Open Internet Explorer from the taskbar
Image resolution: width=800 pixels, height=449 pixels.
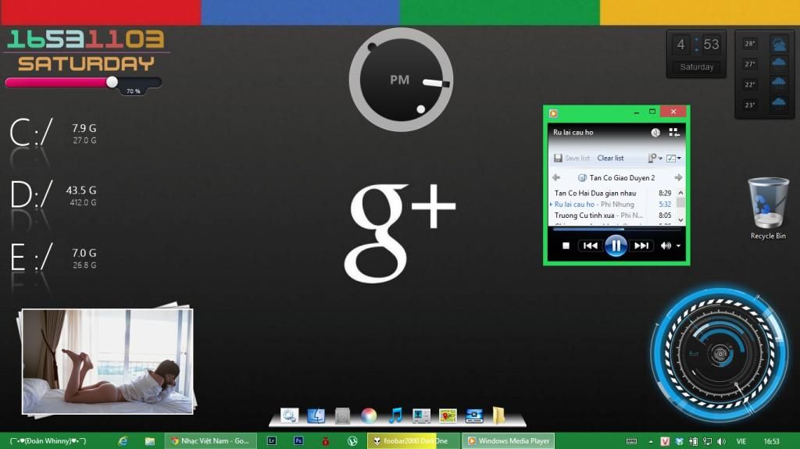tap(123, 441)
